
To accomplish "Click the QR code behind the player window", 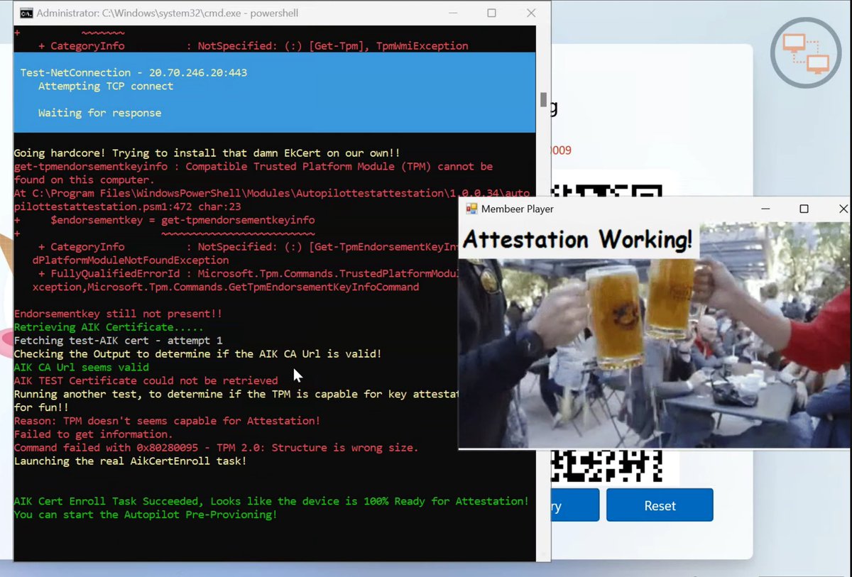I will (607, 466).
